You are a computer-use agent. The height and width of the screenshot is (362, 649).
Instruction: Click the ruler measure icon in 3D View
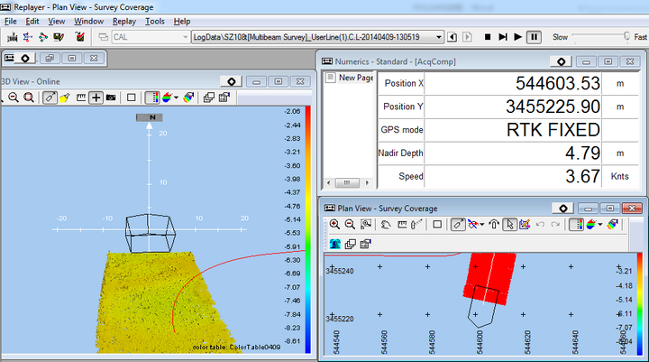pyautogui.click(x=80, y=97)
